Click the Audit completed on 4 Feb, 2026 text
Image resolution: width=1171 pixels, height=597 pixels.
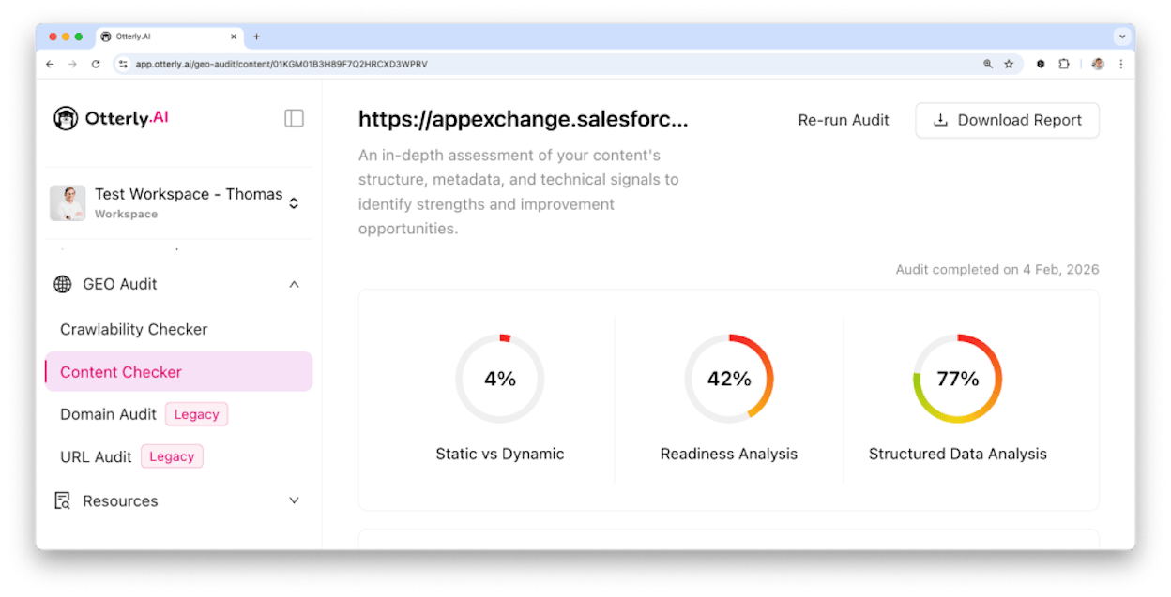click(x=997, y=269)
